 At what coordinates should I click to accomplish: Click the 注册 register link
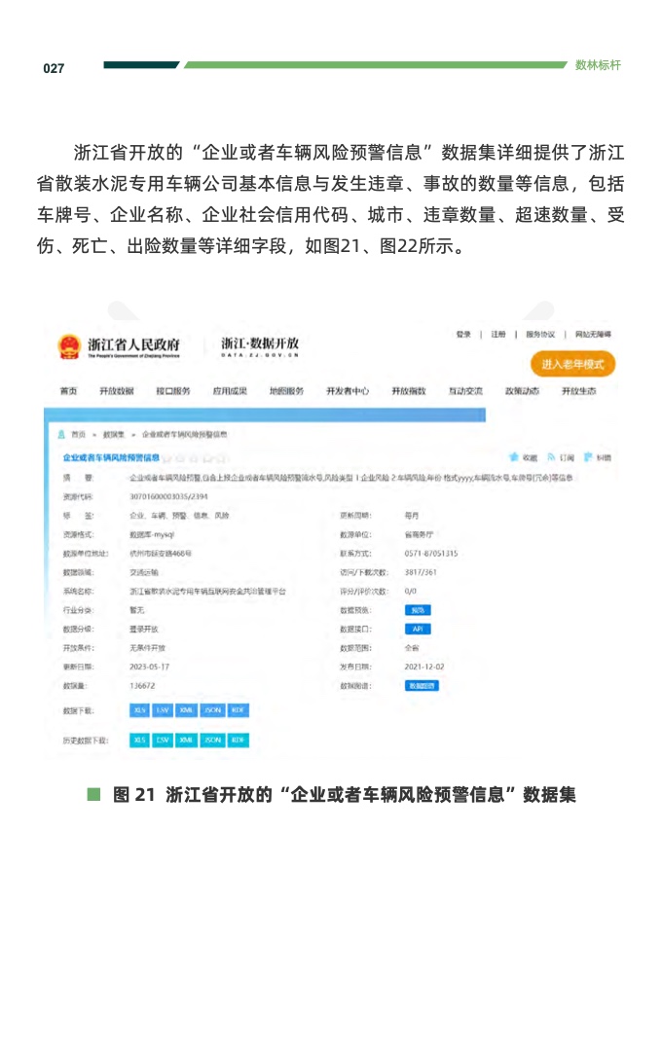tap(498, 334)
